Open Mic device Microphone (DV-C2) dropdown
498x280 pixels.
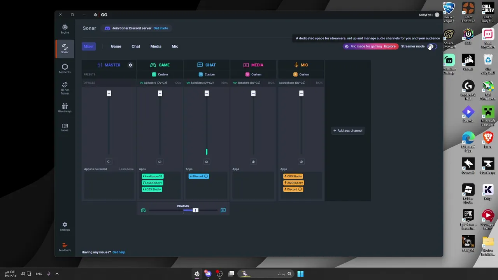point(292,83)
